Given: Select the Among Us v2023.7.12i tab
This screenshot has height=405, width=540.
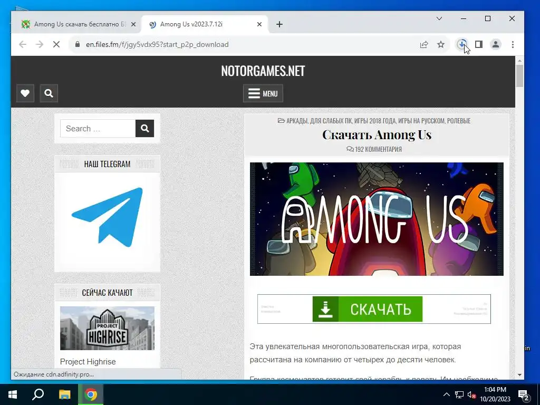Looking at the screenshot, I should [205, 24].
